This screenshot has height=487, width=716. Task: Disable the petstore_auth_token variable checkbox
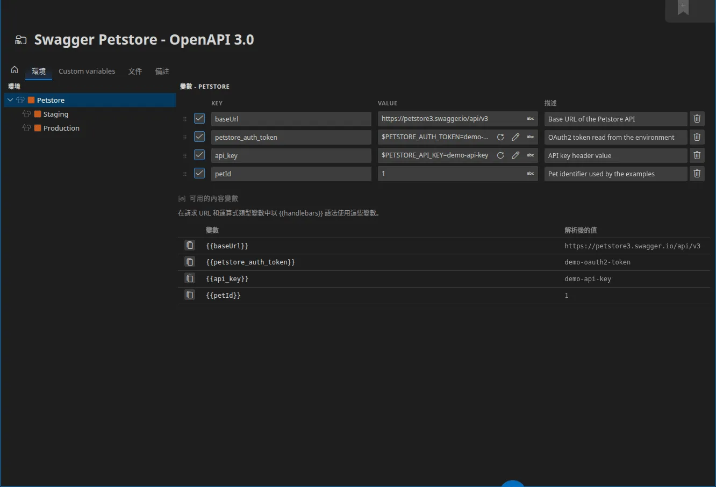pyautogui.click(x=199, y=137)
